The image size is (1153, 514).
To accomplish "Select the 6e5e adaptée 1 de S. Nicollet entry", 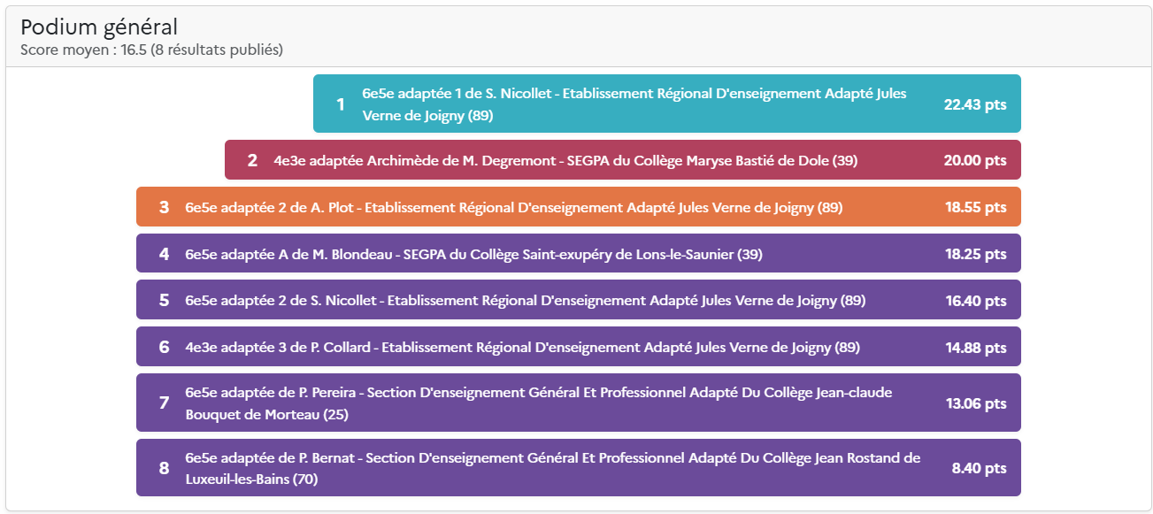I will coord(634,104).
